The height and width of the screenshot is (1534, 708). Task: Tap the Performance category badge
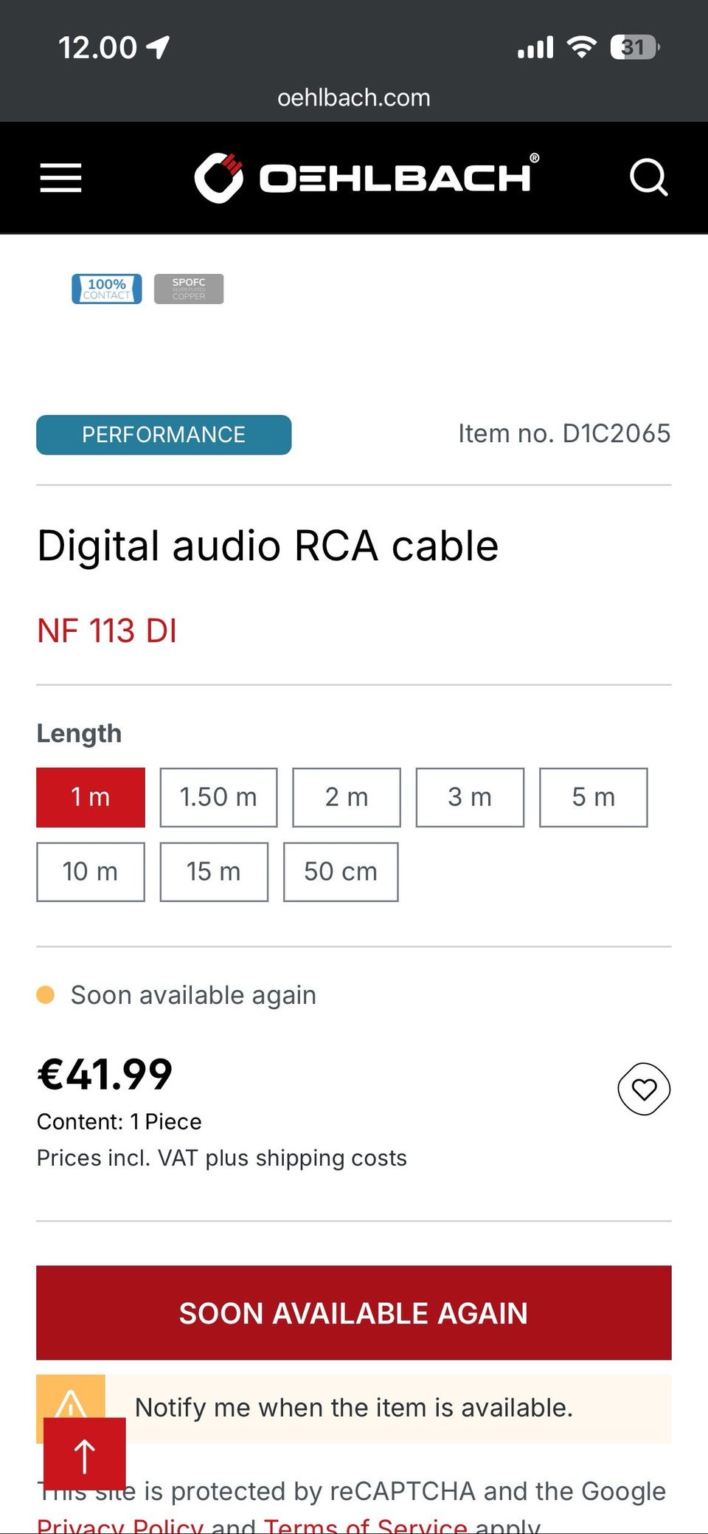[164, 435]
